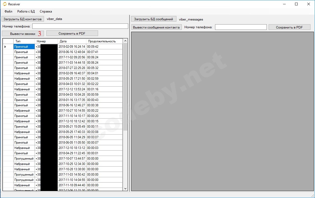The image size is (315, 198).
Task: Select date cell 2017-10-25 12:34:30
Action: tap(72, 164)
